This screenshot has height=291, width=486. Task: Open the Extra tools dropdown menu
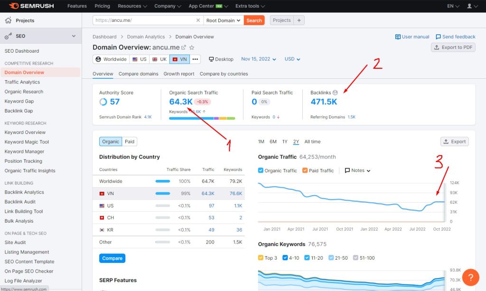pos(250,6)
